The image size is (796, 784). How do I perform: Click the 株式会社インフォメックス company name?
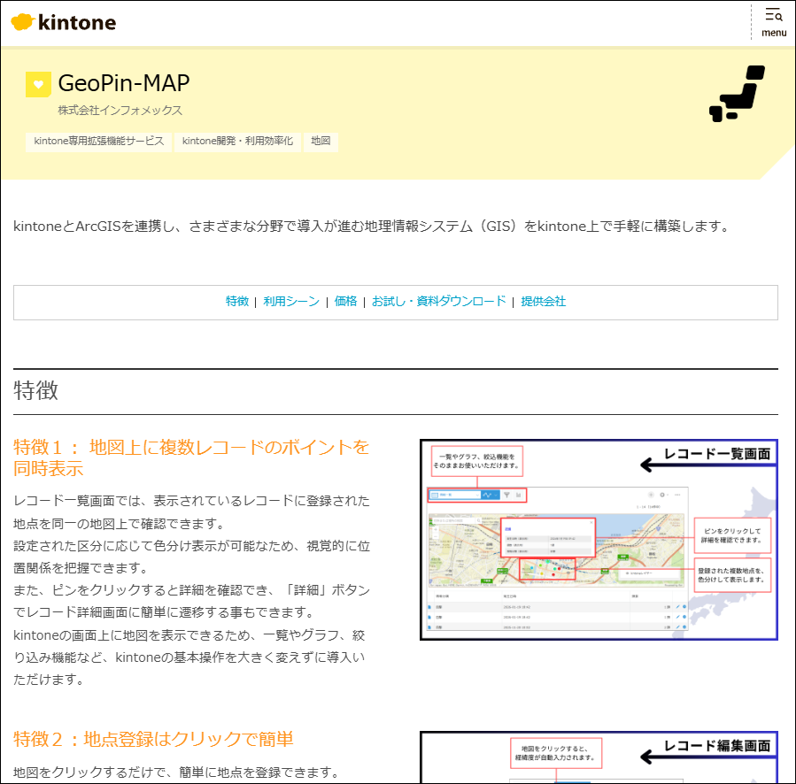click(120, 111)
